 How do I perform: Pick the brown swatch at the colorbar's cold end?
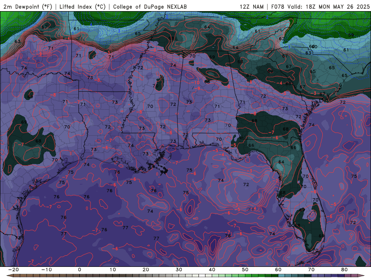click(x=17, y=276)
